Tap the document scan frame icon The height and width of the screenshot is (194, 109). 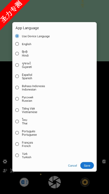click(12, 170)
